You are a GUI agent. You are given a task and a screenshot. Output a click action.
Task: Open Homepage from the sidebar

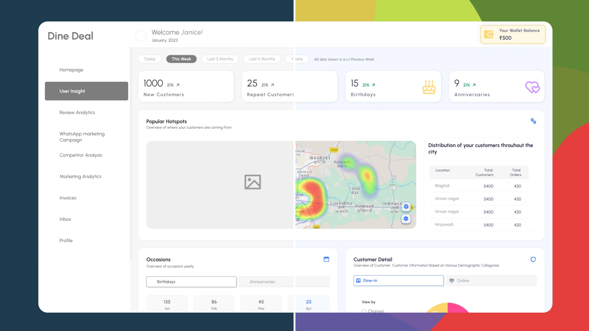click(x=71, y=70)
